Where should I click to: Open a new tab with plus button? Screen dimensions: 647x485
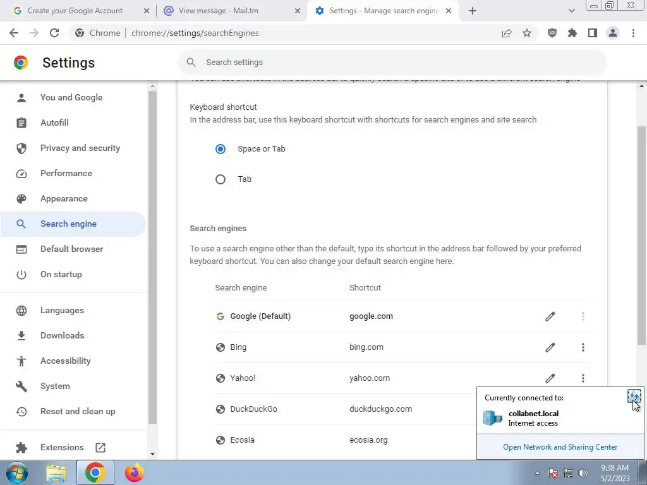[x=473, y=11]
